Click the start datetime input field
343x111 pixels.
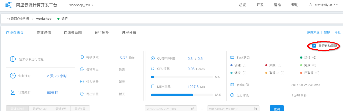pos(171,108)
